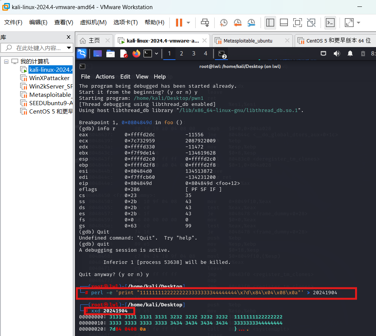This screenshot has height=336, width=376.
Task: Open the file manager from Kali panel
Action: (x=111, y=54)
